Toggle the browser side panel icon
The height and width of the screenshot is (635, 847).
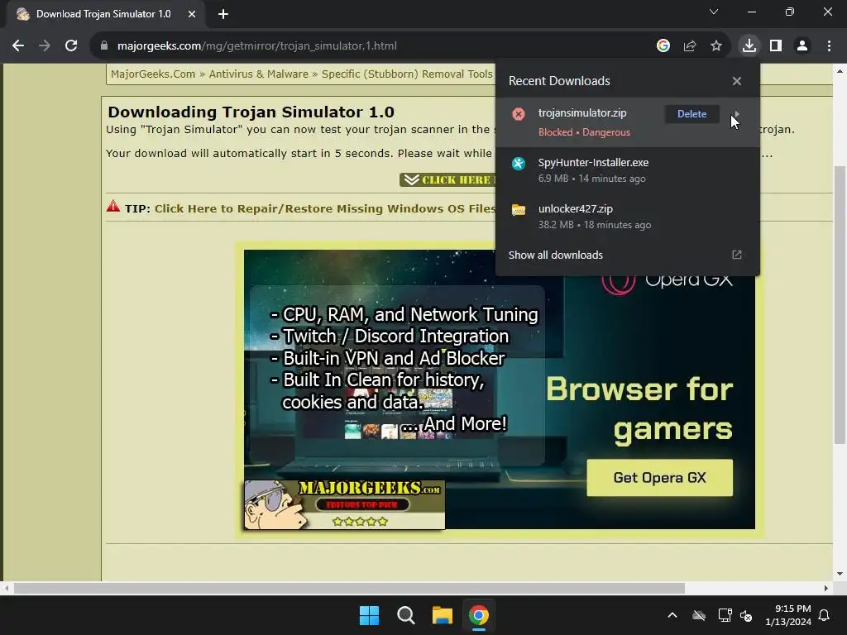pyautogui.click(x=776, y=46)
